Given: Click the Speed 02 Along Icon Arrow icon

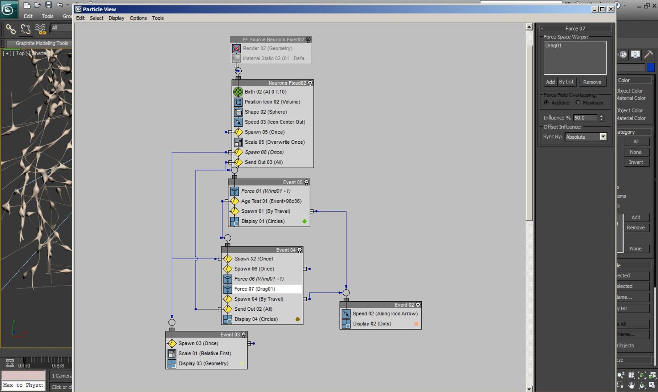Looking at the screenshot, I should coord(346,314).
